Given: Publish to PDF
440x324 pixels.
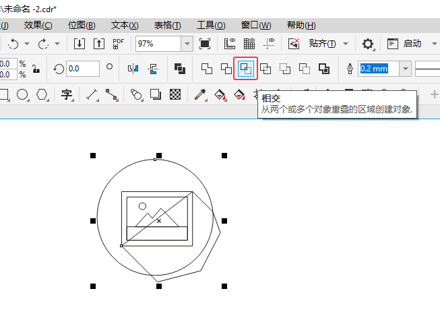Looking at the screenshot, I should point(118,44).
